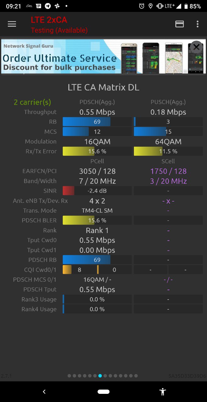Open the three-dot overflow menu
Image resolution: width=207 pixels, height=402 pixels.
197,24
